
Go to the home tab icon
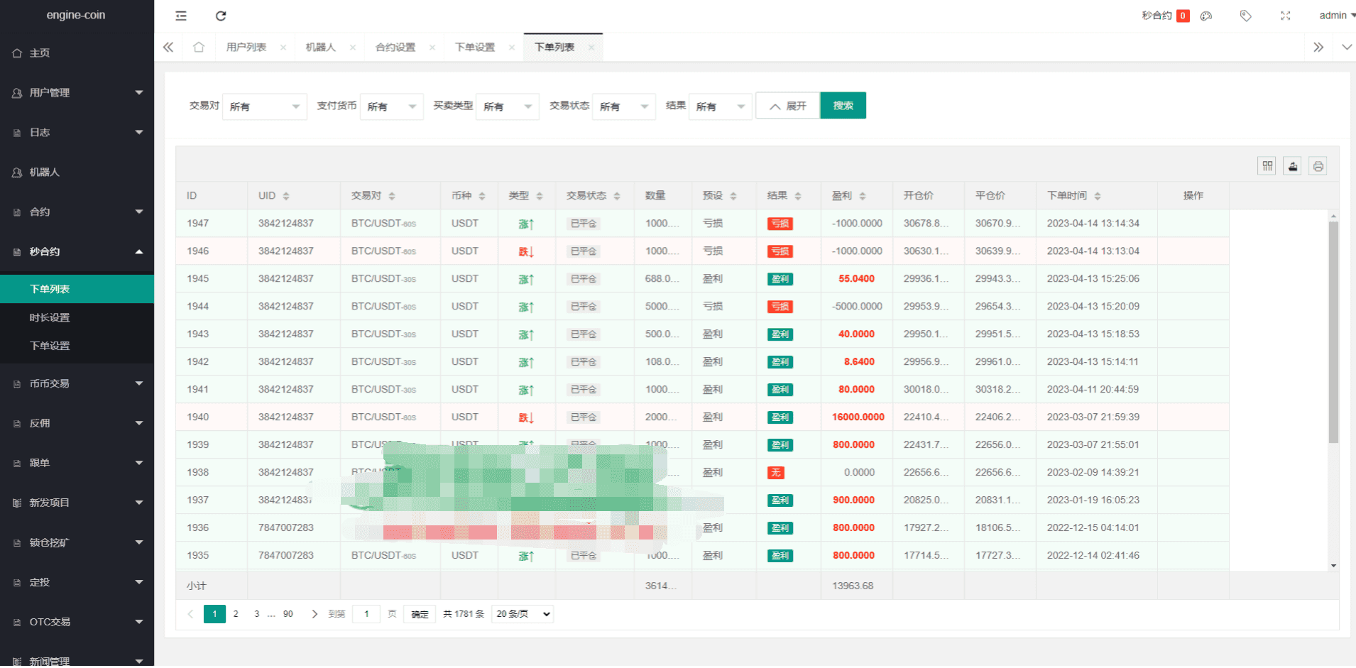pos(199,48)
